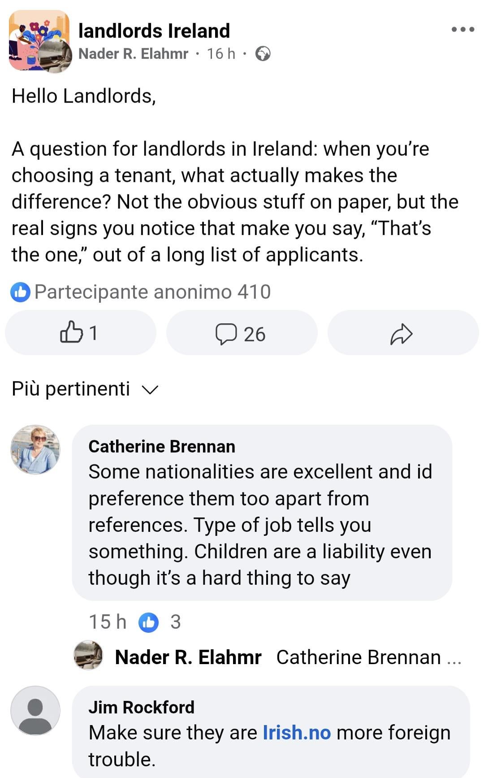Screen dimensions: 484x778
Task: Click the blue like reaction beside Partecipante anonimo
Action: 20,292
